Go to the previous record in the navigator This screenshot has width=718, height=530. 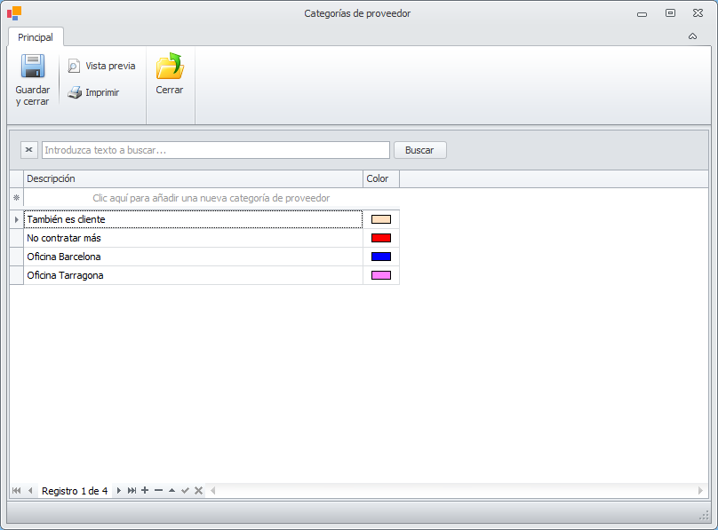point(30,491)
